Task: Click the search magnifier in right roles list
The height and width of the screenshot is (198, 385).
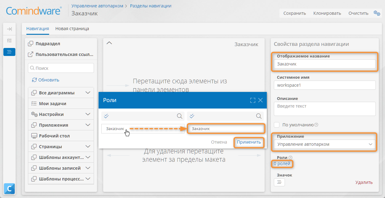Action: click(x=259, y=116)
